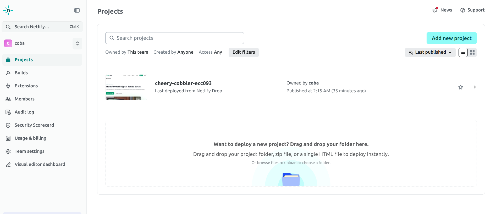The width and height of the screenshot is (491, 214).
Task: Focus the Search Netlify box
Action: tap(42, 27)
